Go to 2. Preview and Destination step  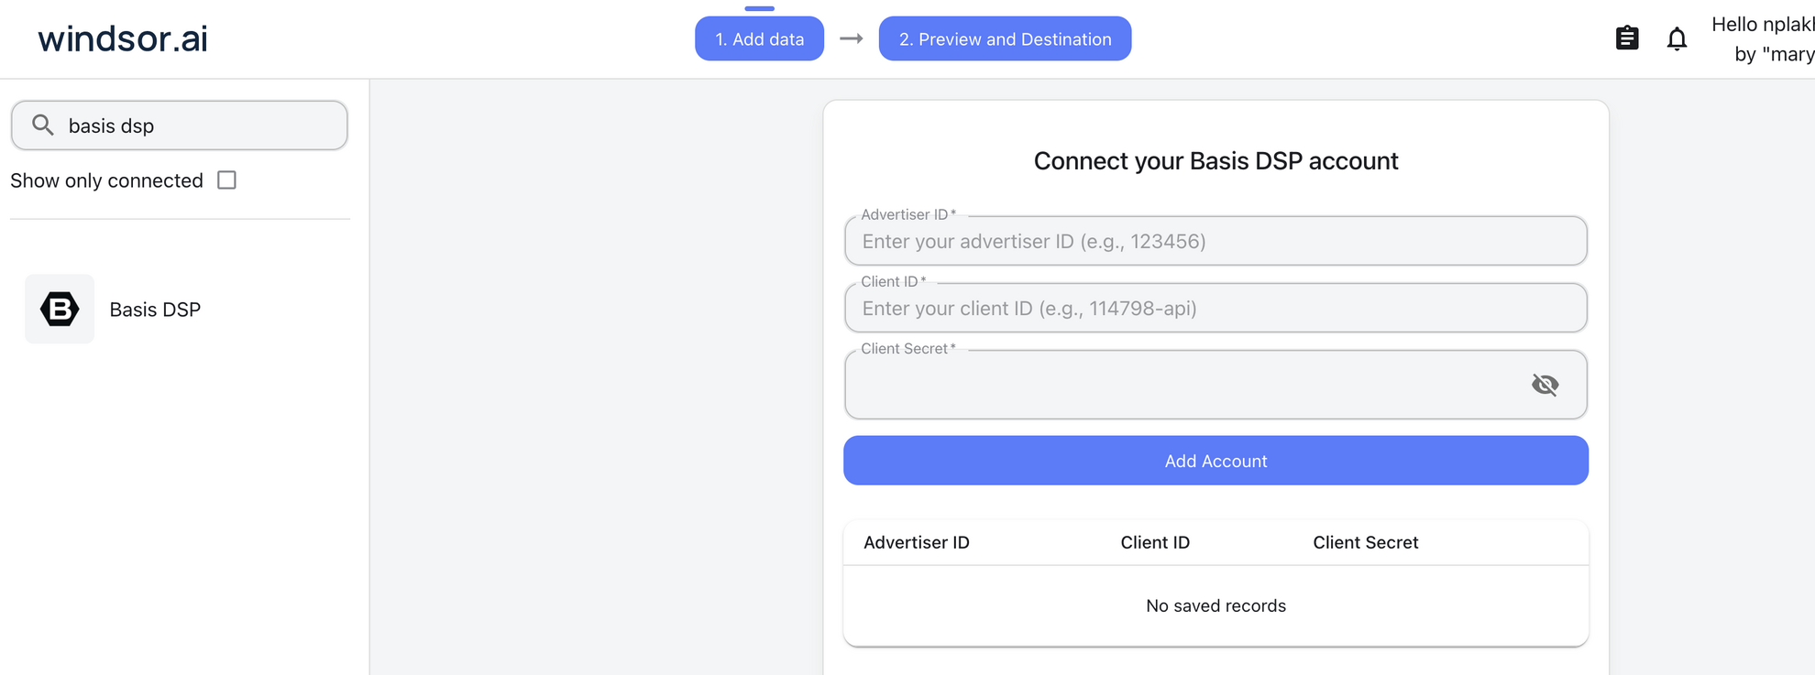point(1005,38)
